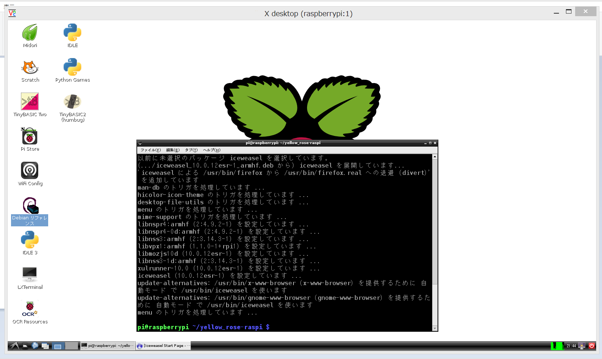Open the file manager from the panel
This screenshot has width=602, height=359.
25,346
